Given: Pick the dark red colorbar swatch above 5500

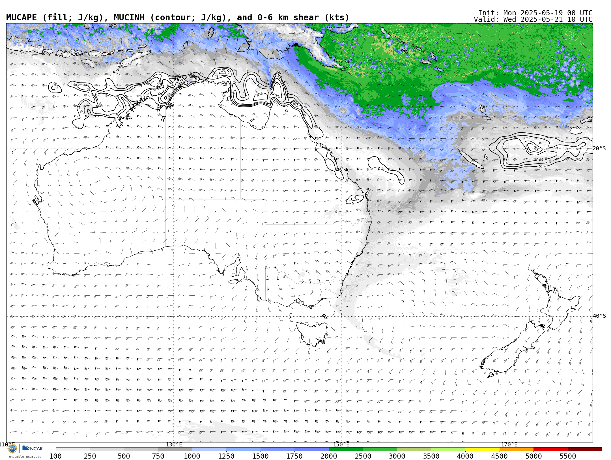Looking at the screenshot, I should pyautogui.click(x=585, y=449).
